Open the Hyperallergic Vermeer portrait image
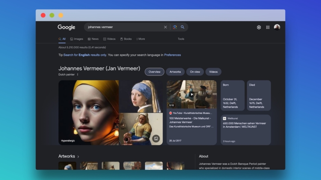The width and height of the screenshot is (321, 180). click(x=89, y=112)
